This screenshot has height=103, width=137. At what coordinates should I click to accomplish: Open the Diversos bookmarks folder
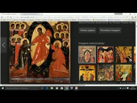[65, 20]
